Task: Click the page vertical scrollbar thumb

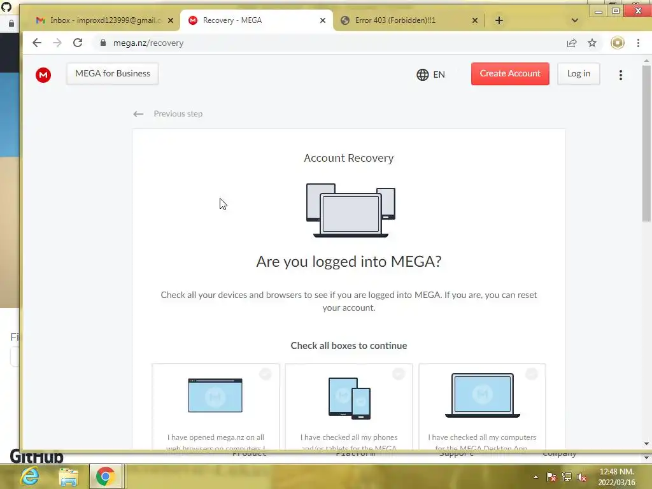Action: tap(646, 143)
